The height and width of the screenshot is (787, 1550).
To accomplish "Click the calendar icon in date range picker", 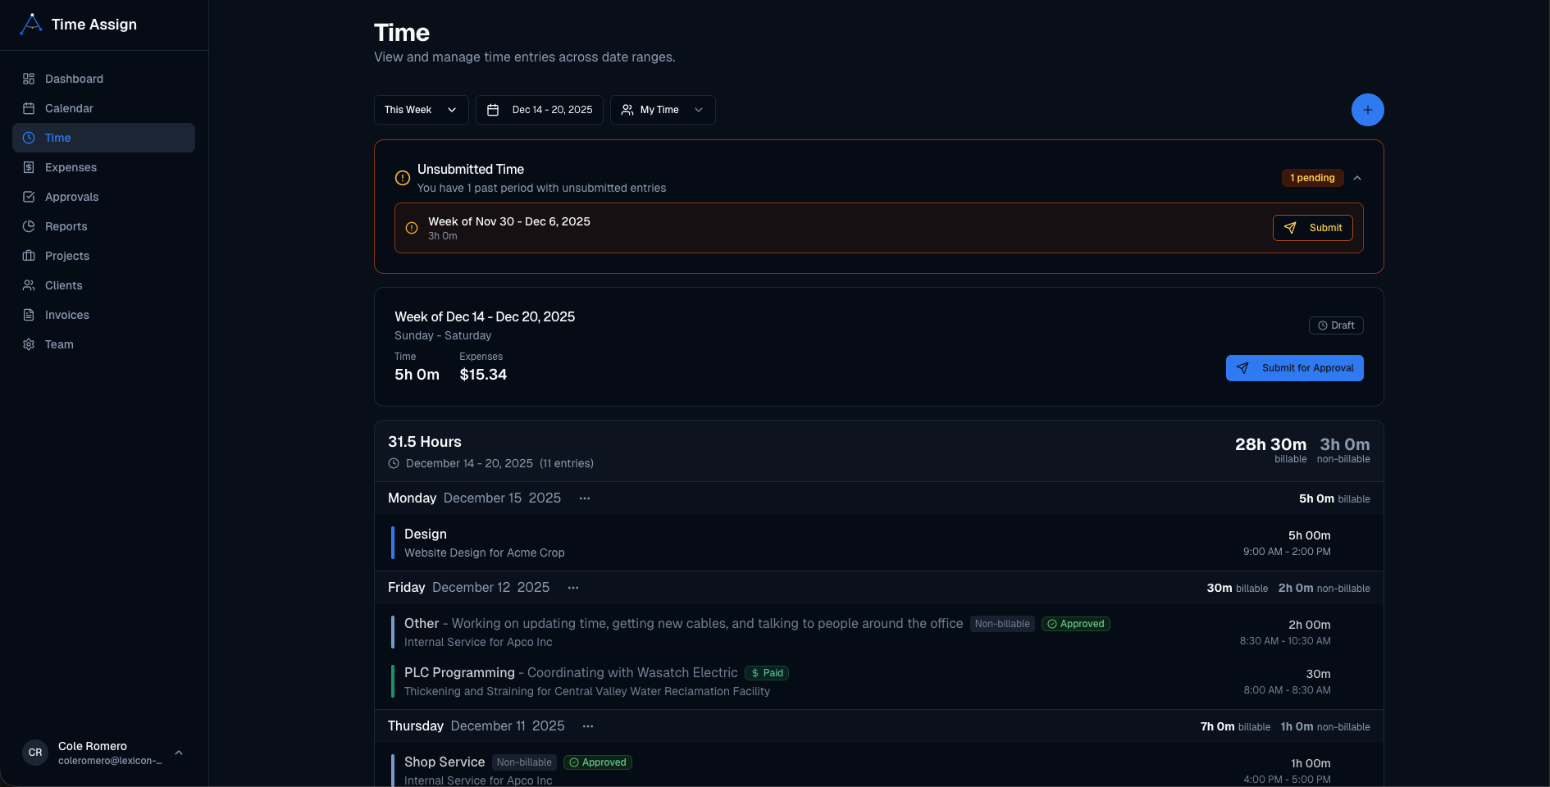I will point(493,110).
